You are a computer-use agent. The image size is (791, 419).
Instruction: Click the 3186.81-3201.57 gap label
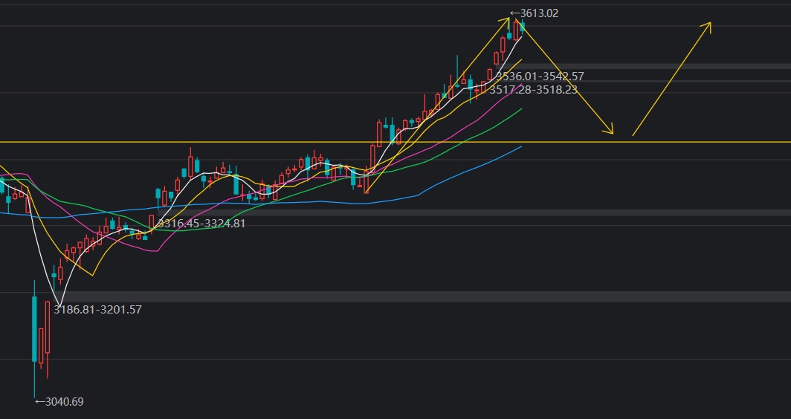pyautogui.click(x=98, y=310)
